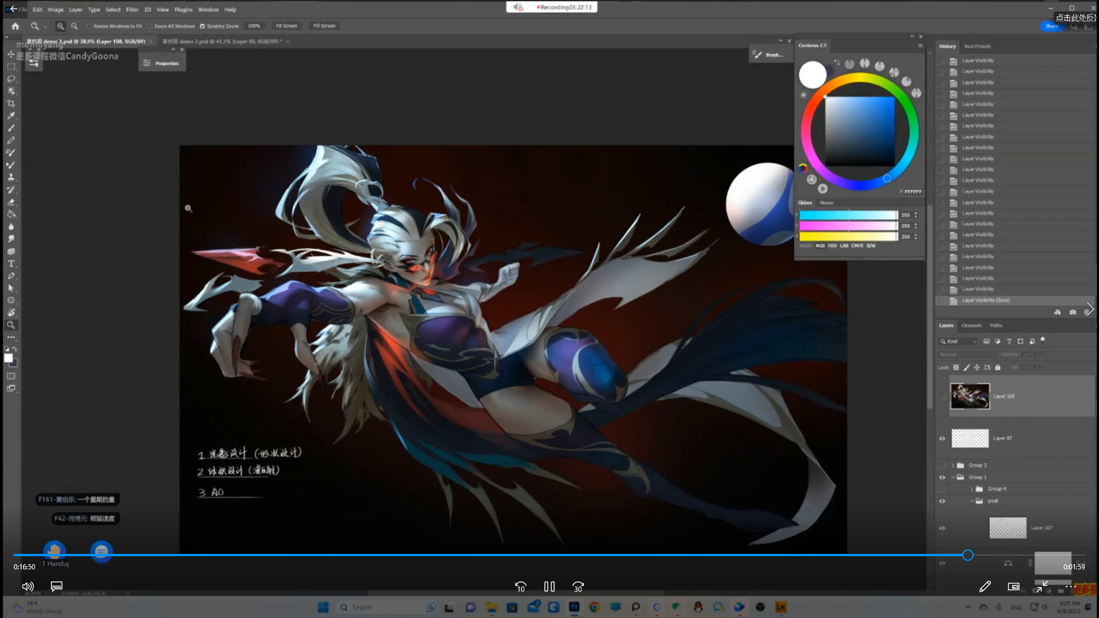Click the video fullscreen-exit arrows icon

[x=1042, y=587]
